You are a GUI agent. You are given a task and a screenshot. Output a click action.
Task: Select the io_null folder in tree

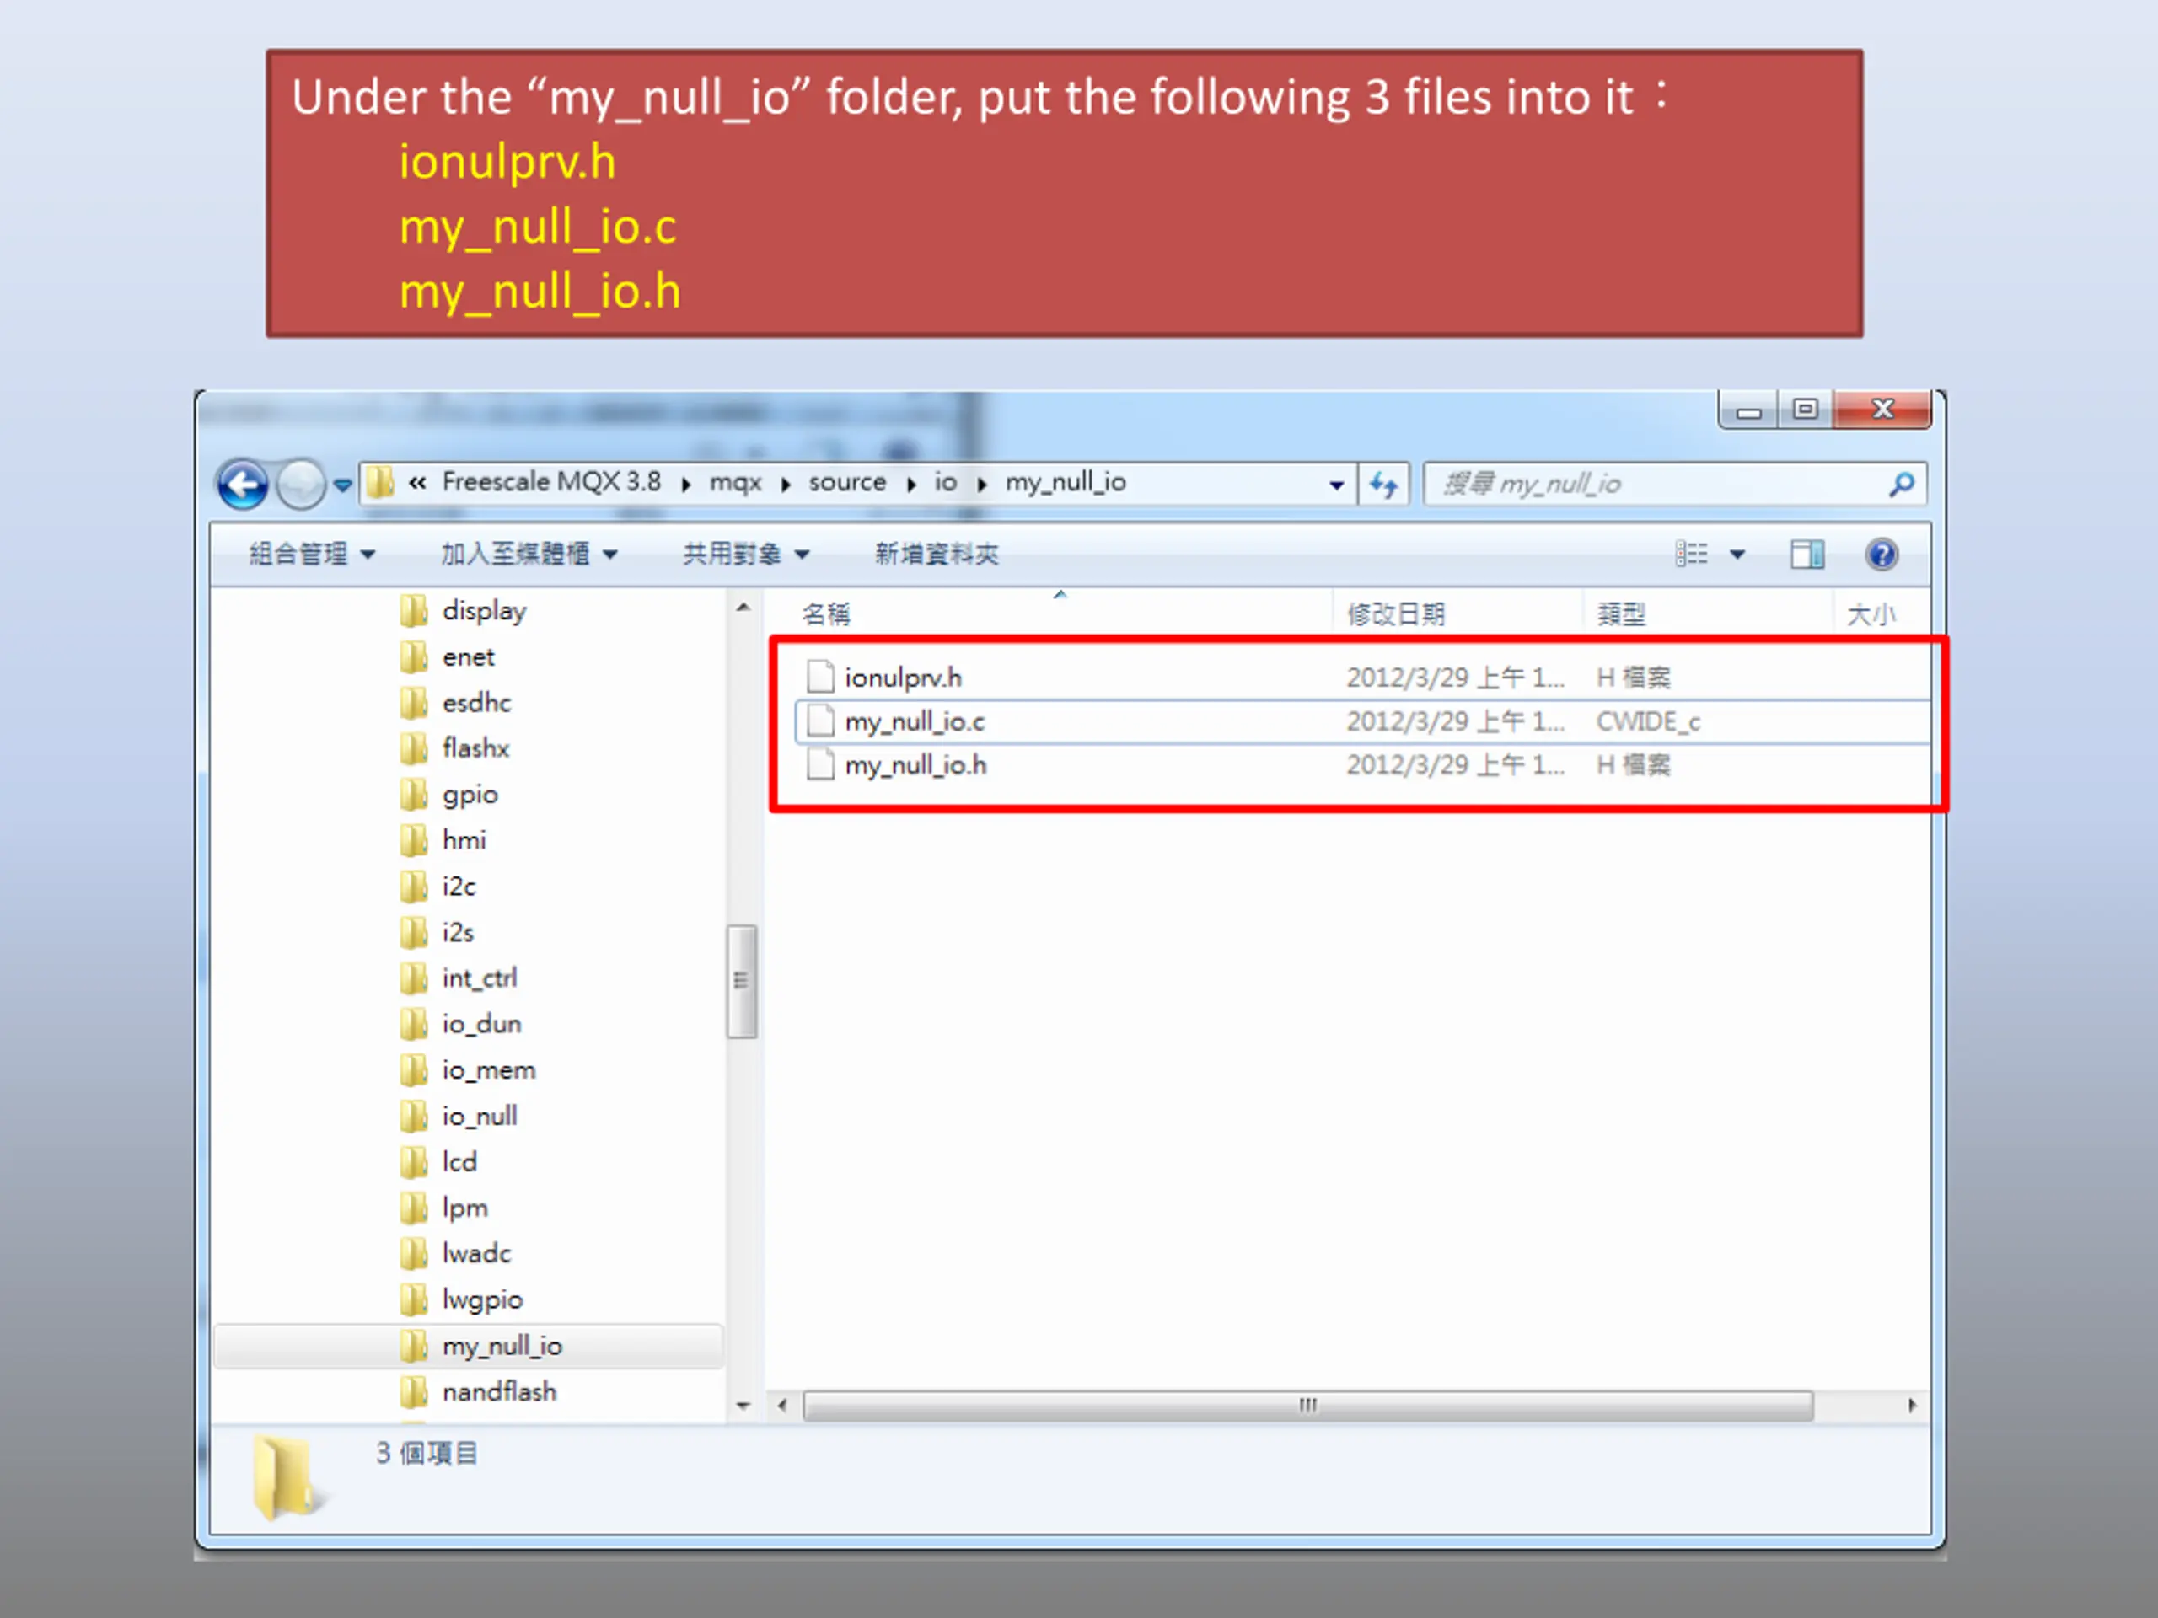478,1116
